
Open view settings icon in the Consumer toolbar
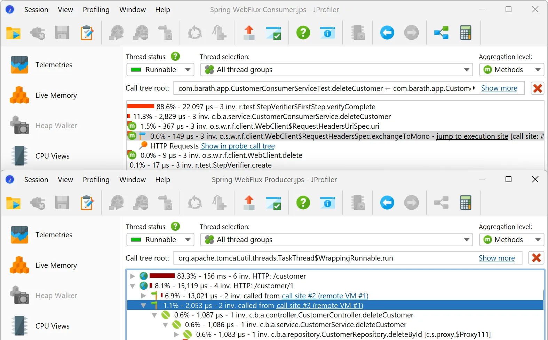click(x=273, y=33)
